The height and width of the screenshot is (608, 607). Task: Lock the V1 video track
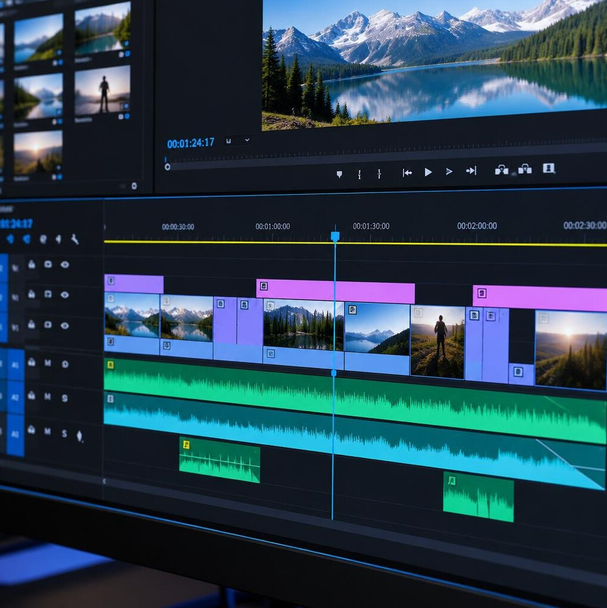pos(32,325)
